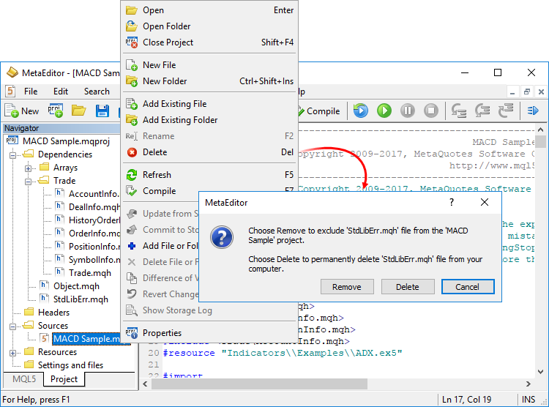Click the Step Into debug icon

[x=459, y=111]
